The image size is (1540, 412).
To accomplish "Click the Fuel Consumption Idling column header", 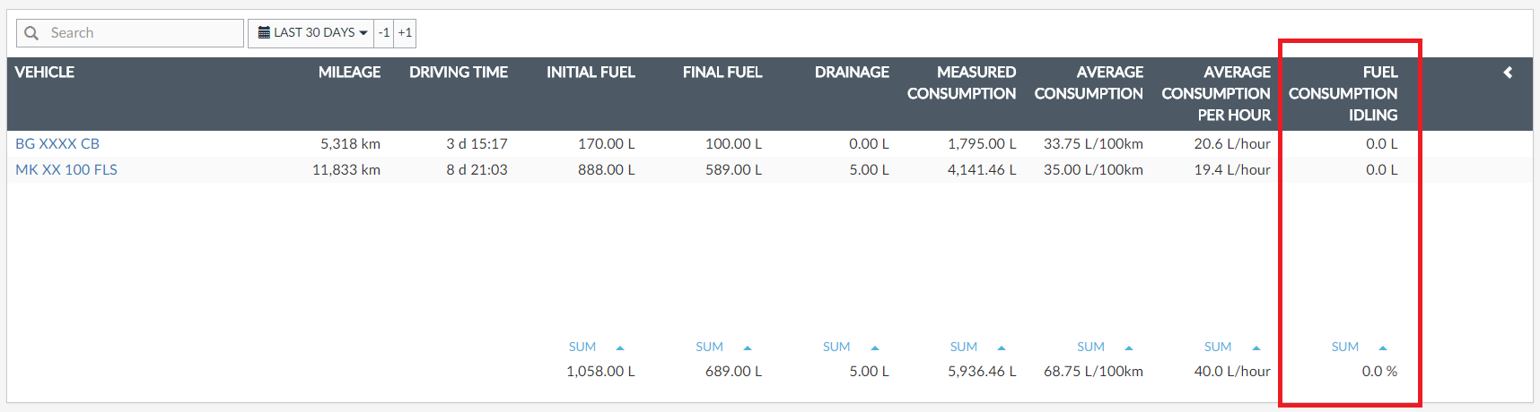I will [x=1343, y=93].
